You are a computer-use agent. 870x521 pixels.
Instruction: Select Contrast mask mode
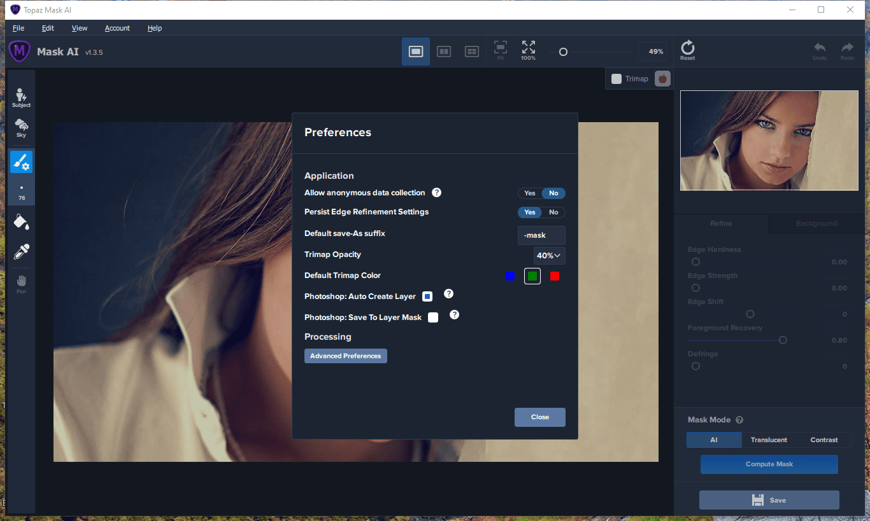824,440
